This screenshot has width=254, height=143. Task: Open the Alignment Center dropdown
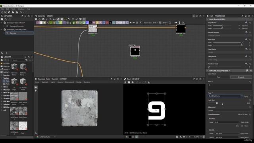(x=230, y=110)
